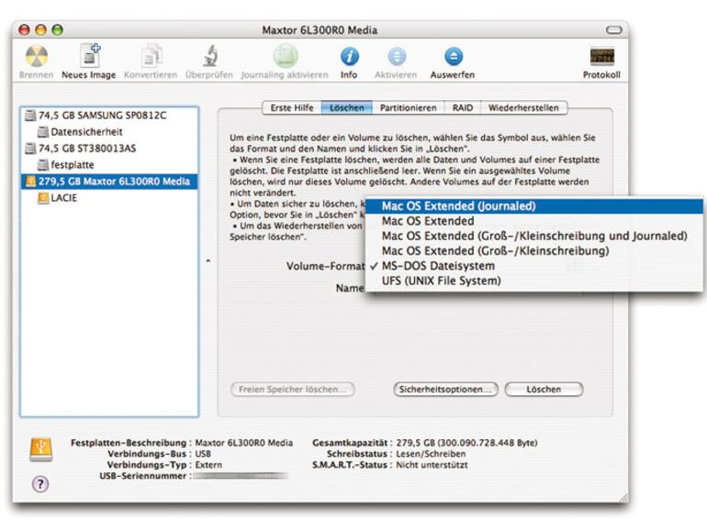The image size is (707, 530).
Task: Select the festplatte volume
Action: [109, 165]
